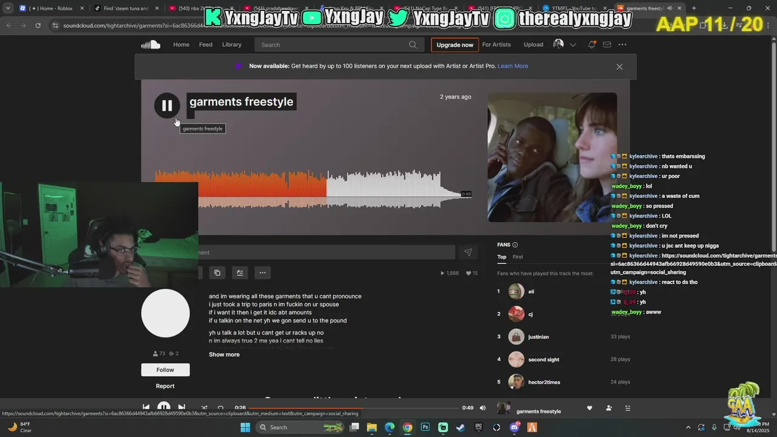Open Epic Games Launcher from taskbar
Screen dimensions: 777x437
click(x=479, y=427)
